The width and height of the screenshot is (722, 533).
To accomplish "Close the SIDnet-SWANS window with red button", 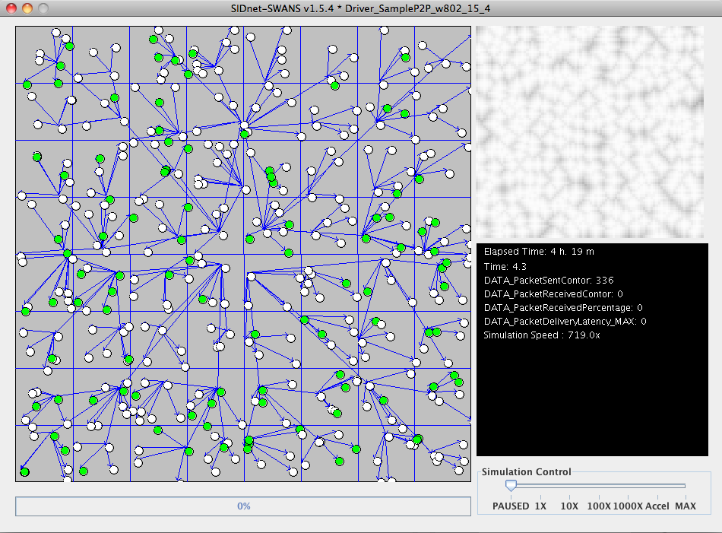I will (11, 8).
